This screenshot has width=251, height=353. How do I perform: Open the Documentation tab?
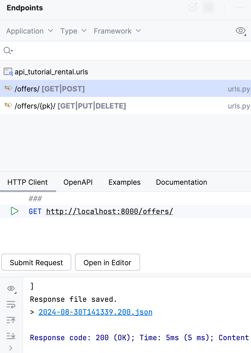181,182
